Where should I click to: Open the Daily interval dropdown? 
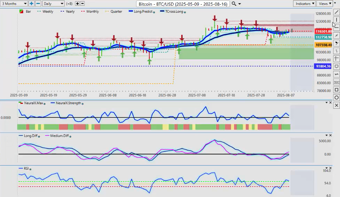53,4
